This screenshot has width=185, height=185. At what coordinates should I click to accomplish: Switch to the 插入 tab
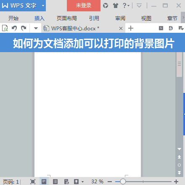(40, 18)
